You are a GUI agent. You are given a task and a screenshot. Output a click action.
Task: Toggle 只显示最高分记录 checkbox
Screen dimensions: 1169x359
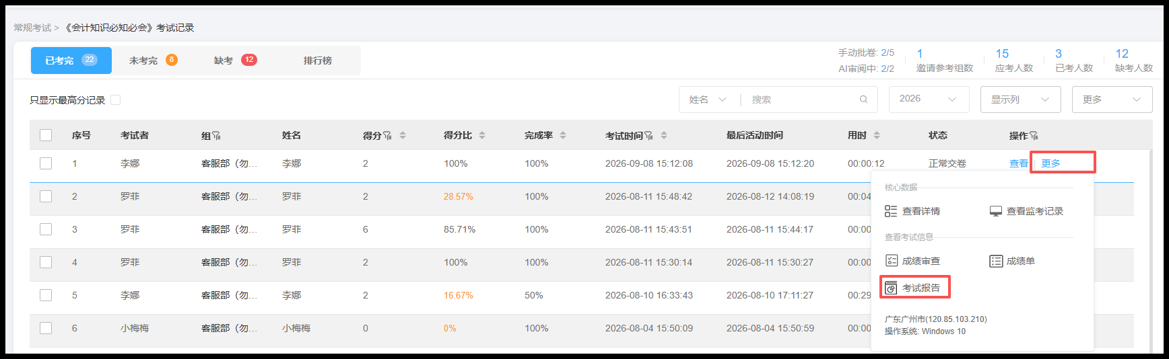[116, 100]
